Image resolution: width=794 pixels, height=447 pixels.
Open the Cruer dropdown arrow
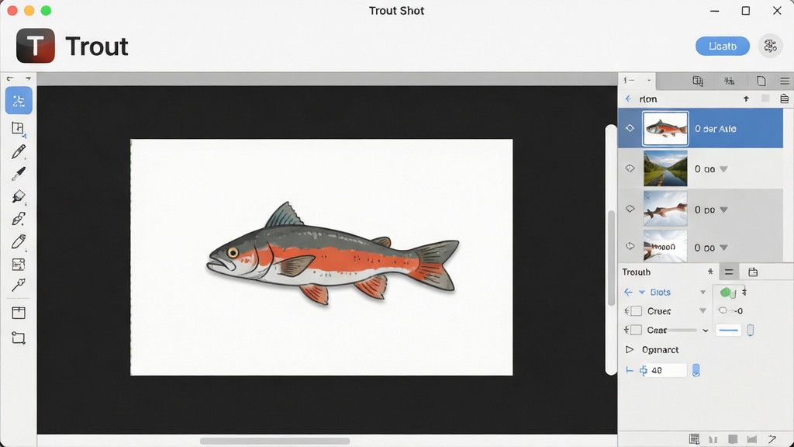click(x=703, y=310)
